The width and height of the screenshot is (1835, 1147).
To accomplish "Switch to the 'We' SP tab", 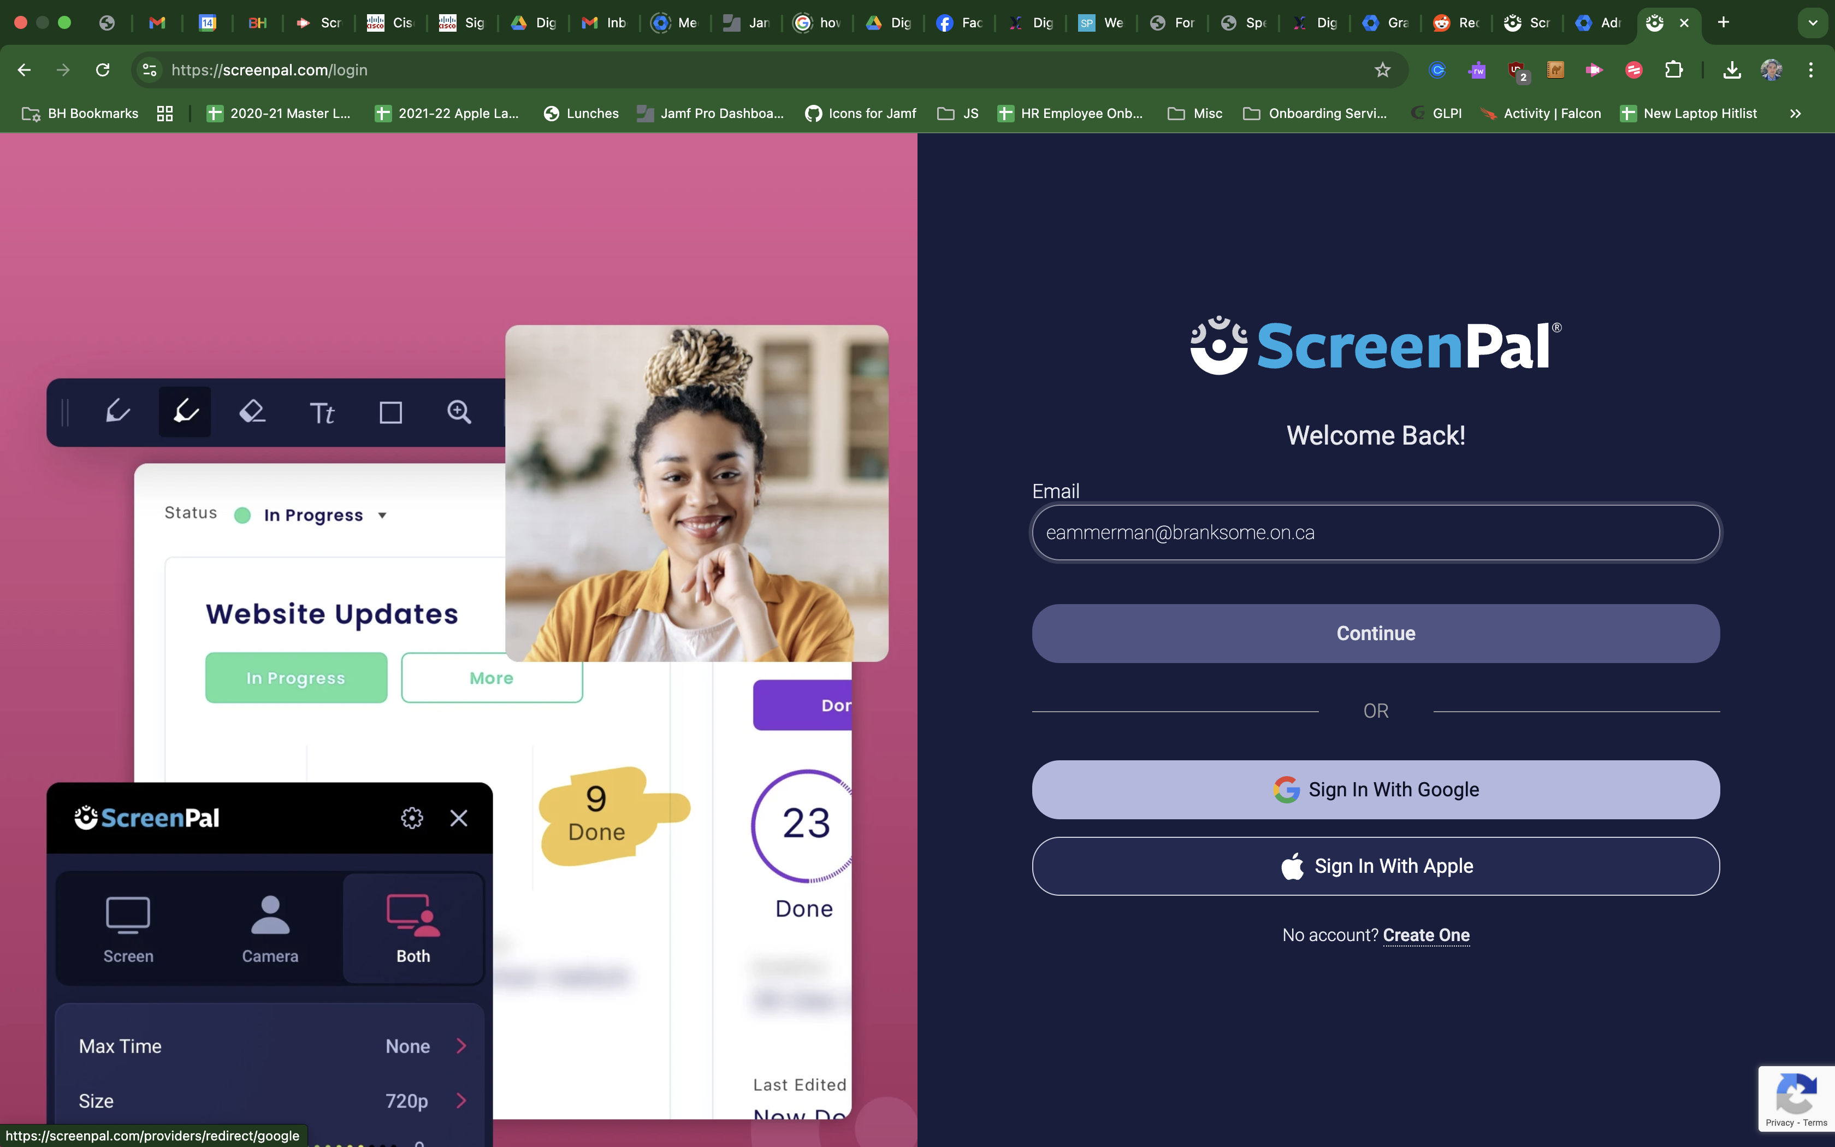I will [x=1101, y=23].
